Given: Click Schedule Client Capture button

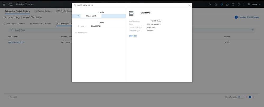Looking at the screenshot, I should coord(247,17).
